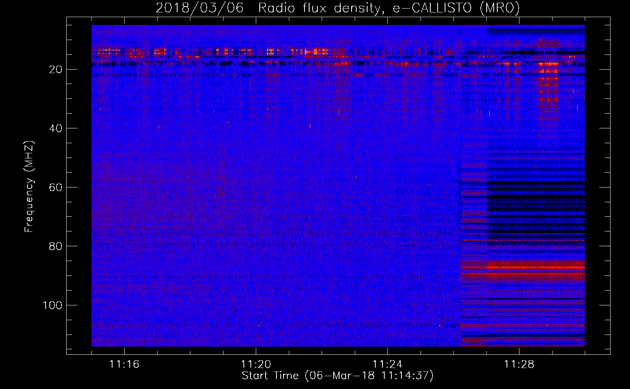Click the '100' frequency tick label
This screenshot has height=389, width=630.
(53, 305)
